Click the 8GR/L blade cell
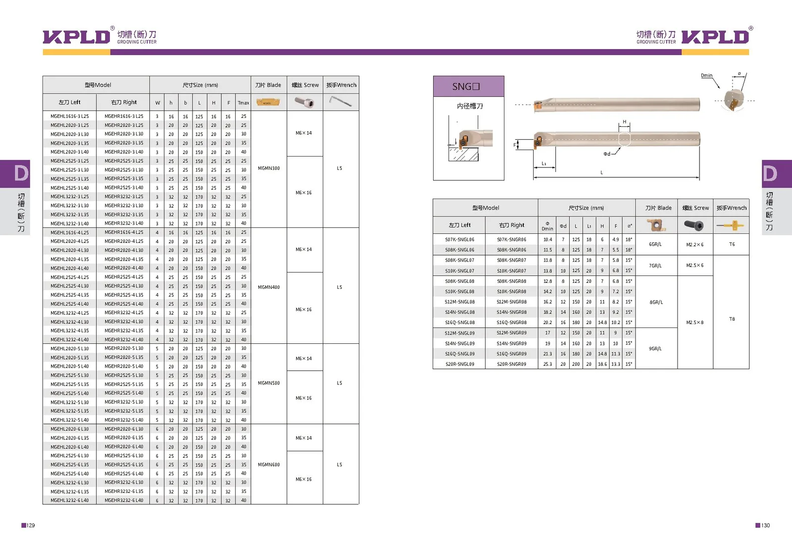 point(656,302)
